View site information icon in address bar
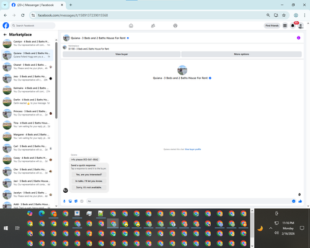The height and width of the screenshot is (248, 310). pyautogui.click(x=33, y=15)
